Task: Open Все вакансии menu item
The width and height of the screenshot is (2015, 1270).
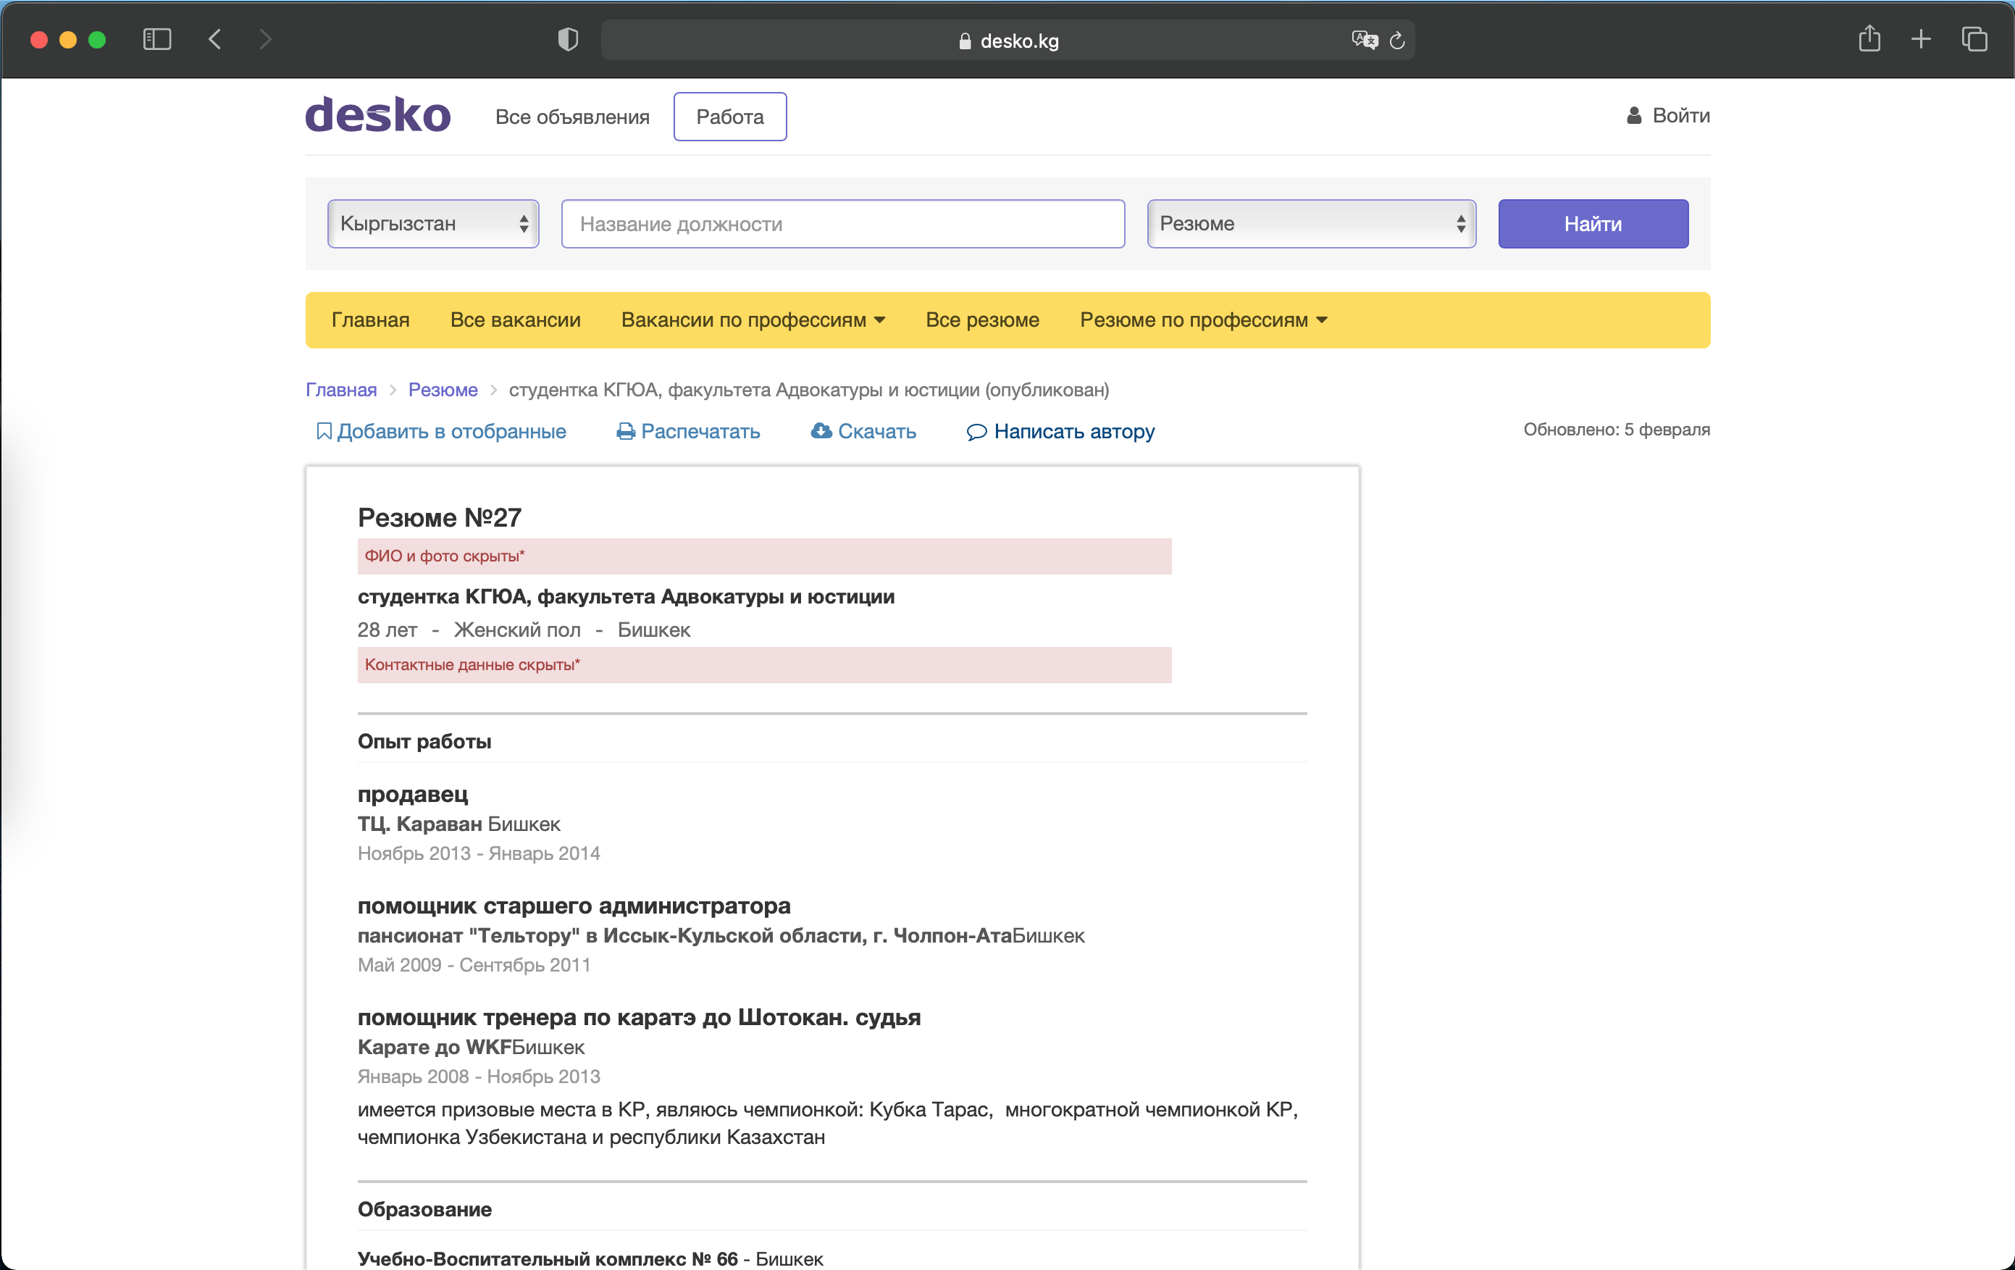Action: pos(515,319)
